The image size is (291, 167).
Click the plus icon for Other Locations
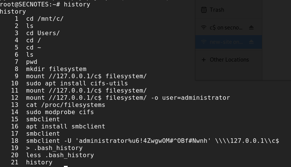[x=204, y=60]
